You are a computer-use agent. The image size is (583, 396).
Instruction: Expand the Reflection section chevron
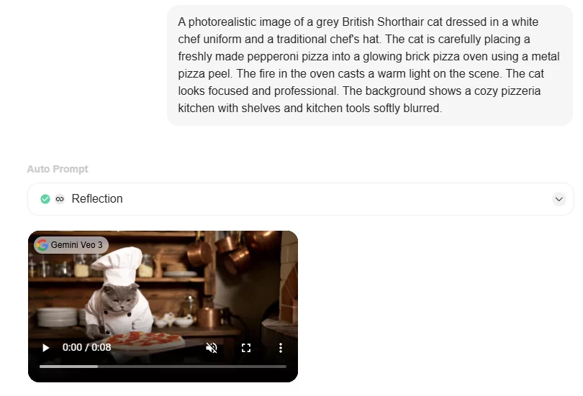click(x=559, y=199)
